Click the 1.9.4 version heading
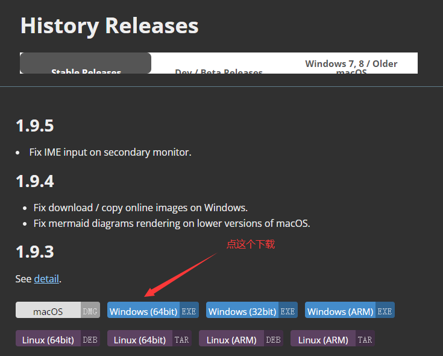443x356 pixels. 34,181
